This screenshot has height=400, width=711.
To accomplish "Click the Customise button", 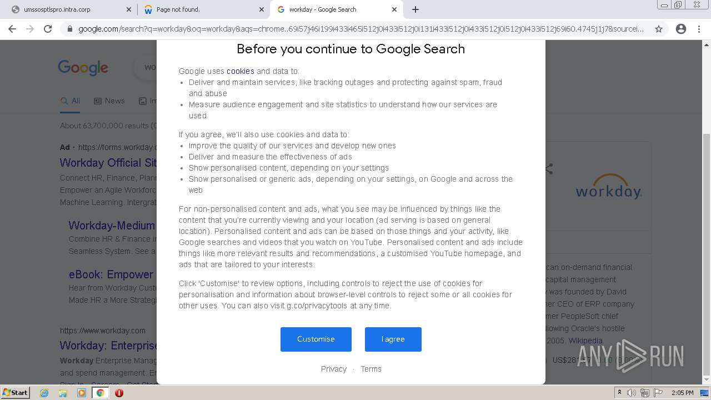I will coord(316,339).
